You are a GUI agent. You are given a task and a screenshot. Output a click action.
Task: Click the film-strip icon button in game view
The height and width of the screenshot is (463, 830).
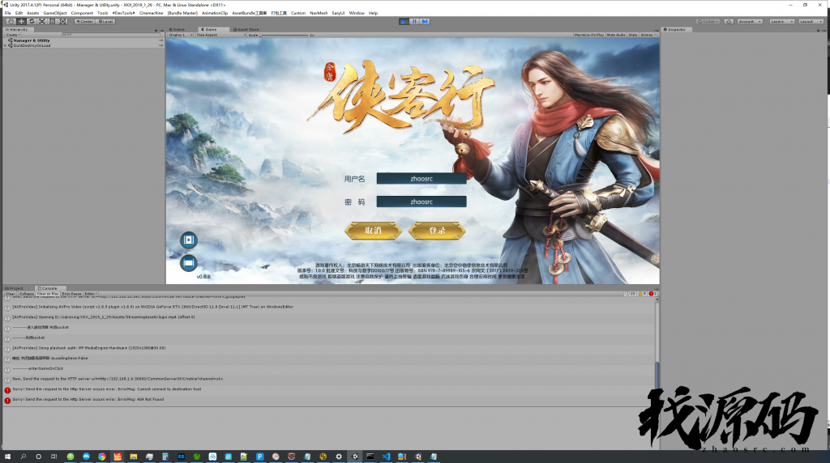click(x=188, y=263)
